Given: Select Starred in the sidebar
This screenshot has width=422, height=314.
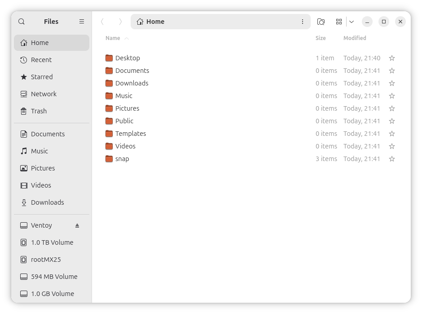Looking at the screenshot, I should [x=41, y=77].
